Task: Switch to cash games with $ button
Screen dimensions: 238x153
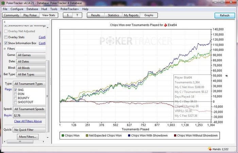Action: coord(68,15)
